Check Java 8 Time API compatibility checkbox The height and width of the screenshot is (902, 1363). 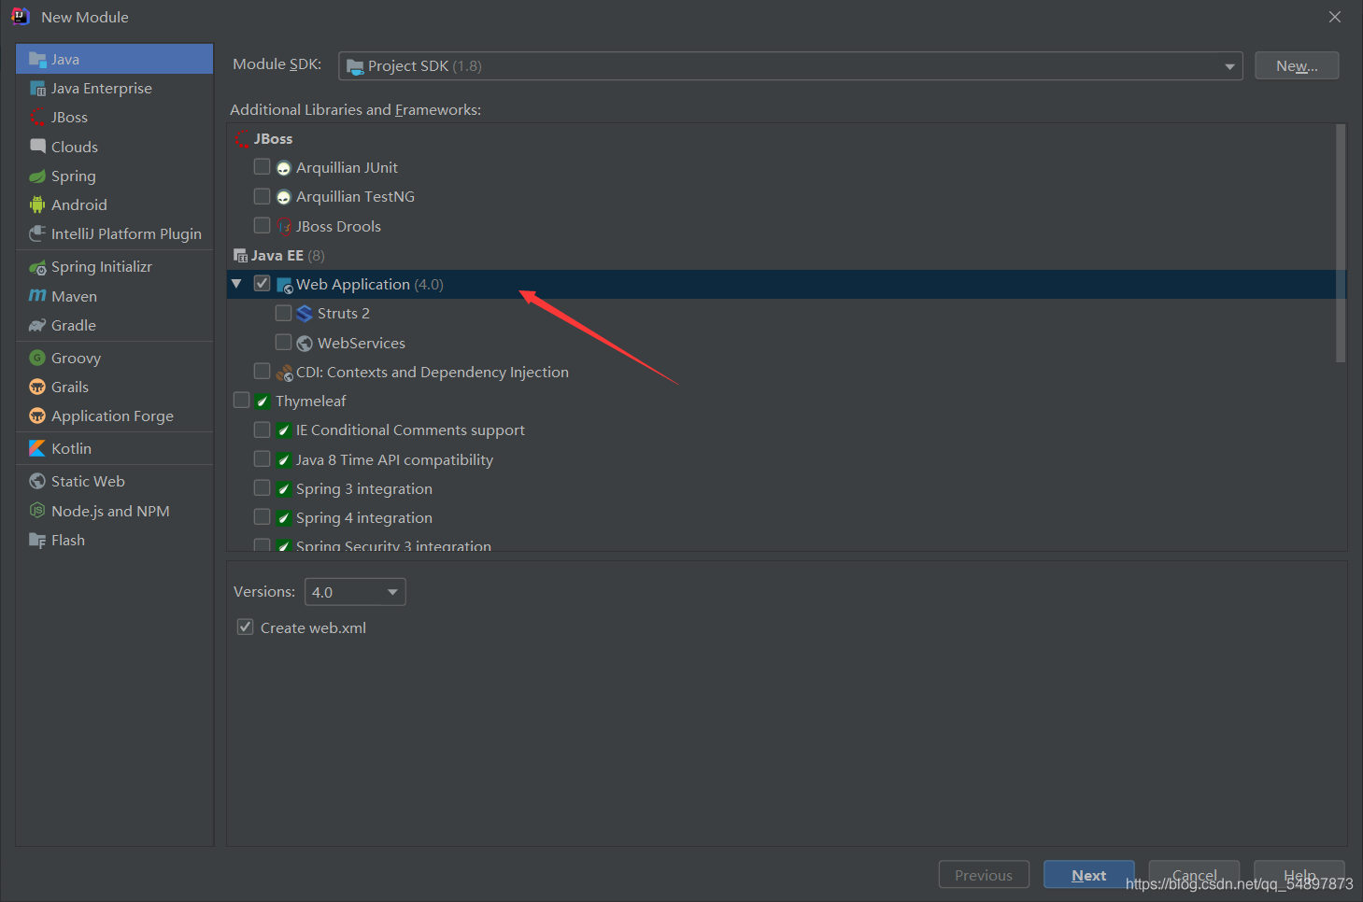[x=262, y=458]
